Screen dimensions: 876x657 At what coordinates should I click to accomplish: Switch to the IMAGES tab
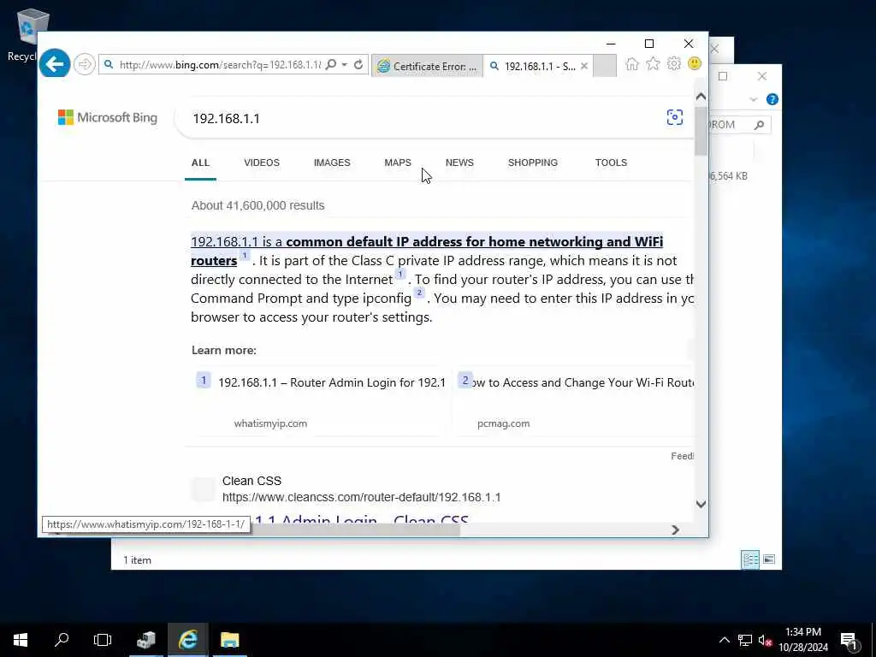332,163
